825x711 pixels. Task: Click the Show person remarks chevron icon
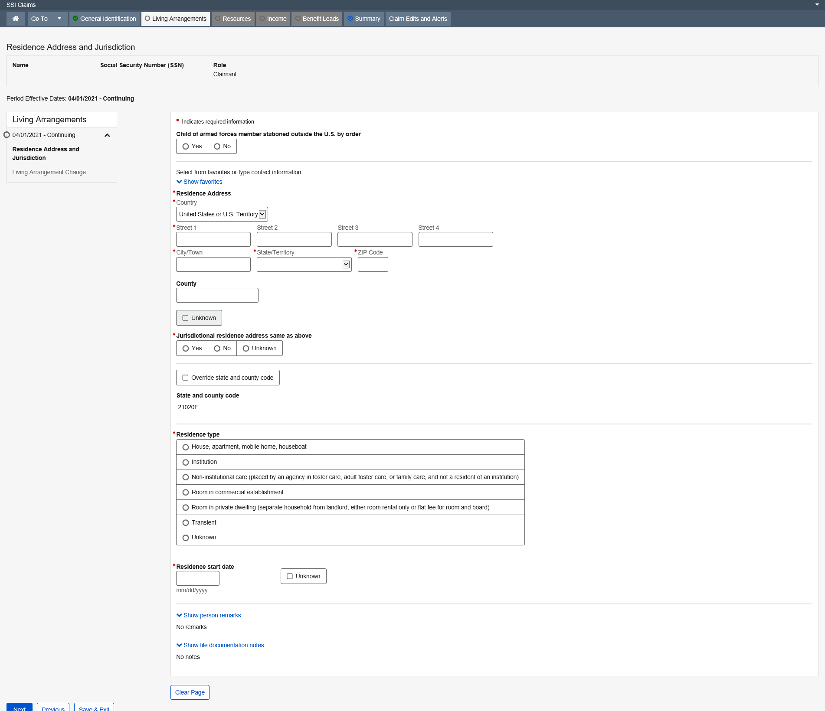click(179, 615)
